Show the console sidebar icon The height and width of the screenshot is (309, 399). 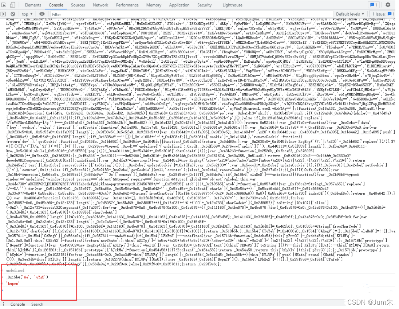3,14
